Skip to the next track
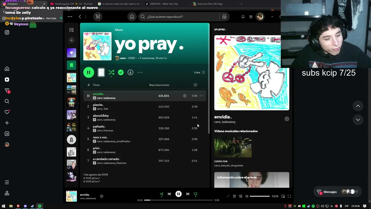 [x=188, y=194]
